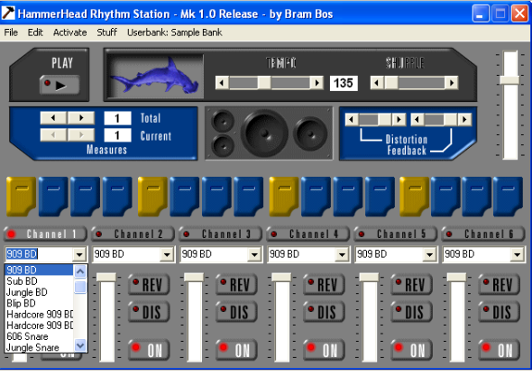Increase tempo with the right arrow

coord(316,83)
